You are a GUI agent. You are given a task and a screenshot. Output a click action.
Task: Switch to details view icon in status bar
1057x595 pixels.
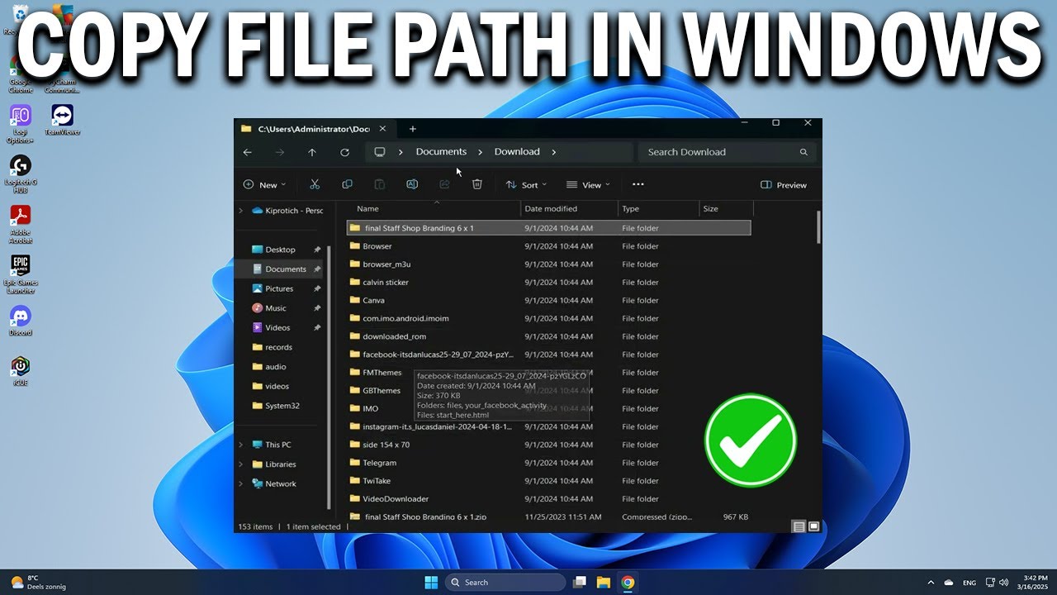tap(799, 526)
